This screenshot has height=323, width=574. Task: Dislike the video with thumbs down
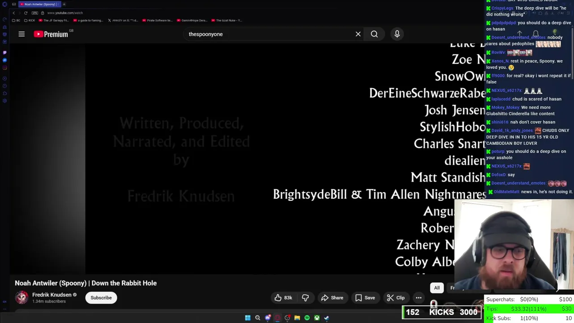[x=305, y=298]
